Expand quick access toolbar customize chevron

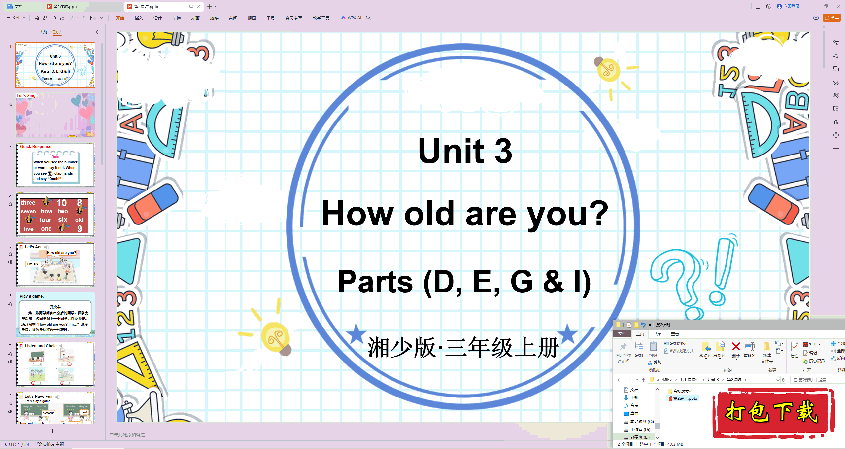102,18
